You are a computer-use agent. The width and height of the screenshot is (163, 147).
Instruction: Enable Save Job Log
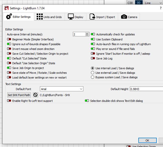[93, 58]
